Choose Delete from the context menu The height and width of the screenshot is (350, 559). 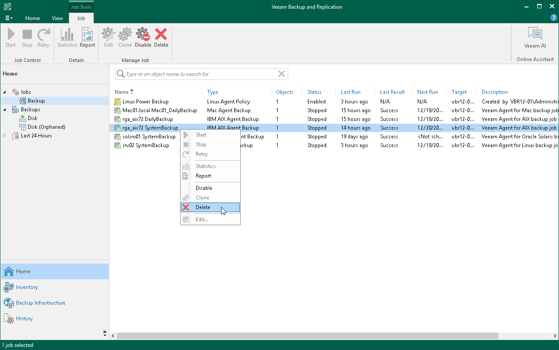pyautogui.click(x=203, y=207)
